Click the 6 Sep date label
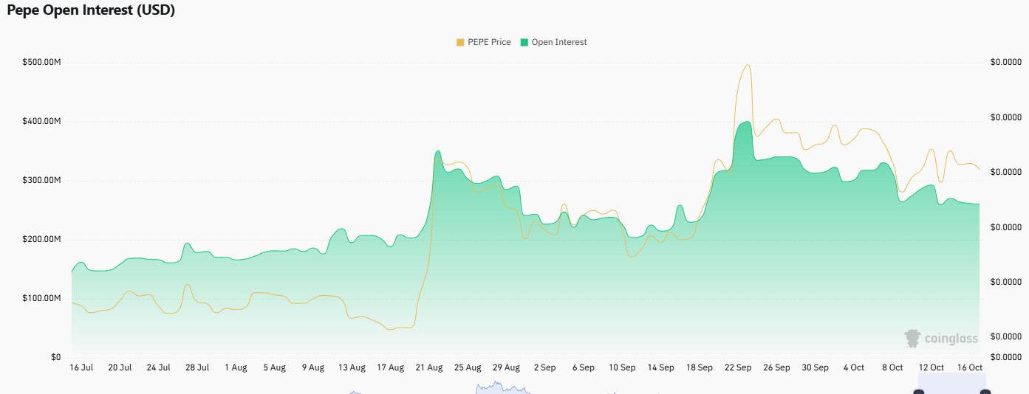Image resolution: width=1029 pixels, height=394 pixels. click(x=583, y=367)
